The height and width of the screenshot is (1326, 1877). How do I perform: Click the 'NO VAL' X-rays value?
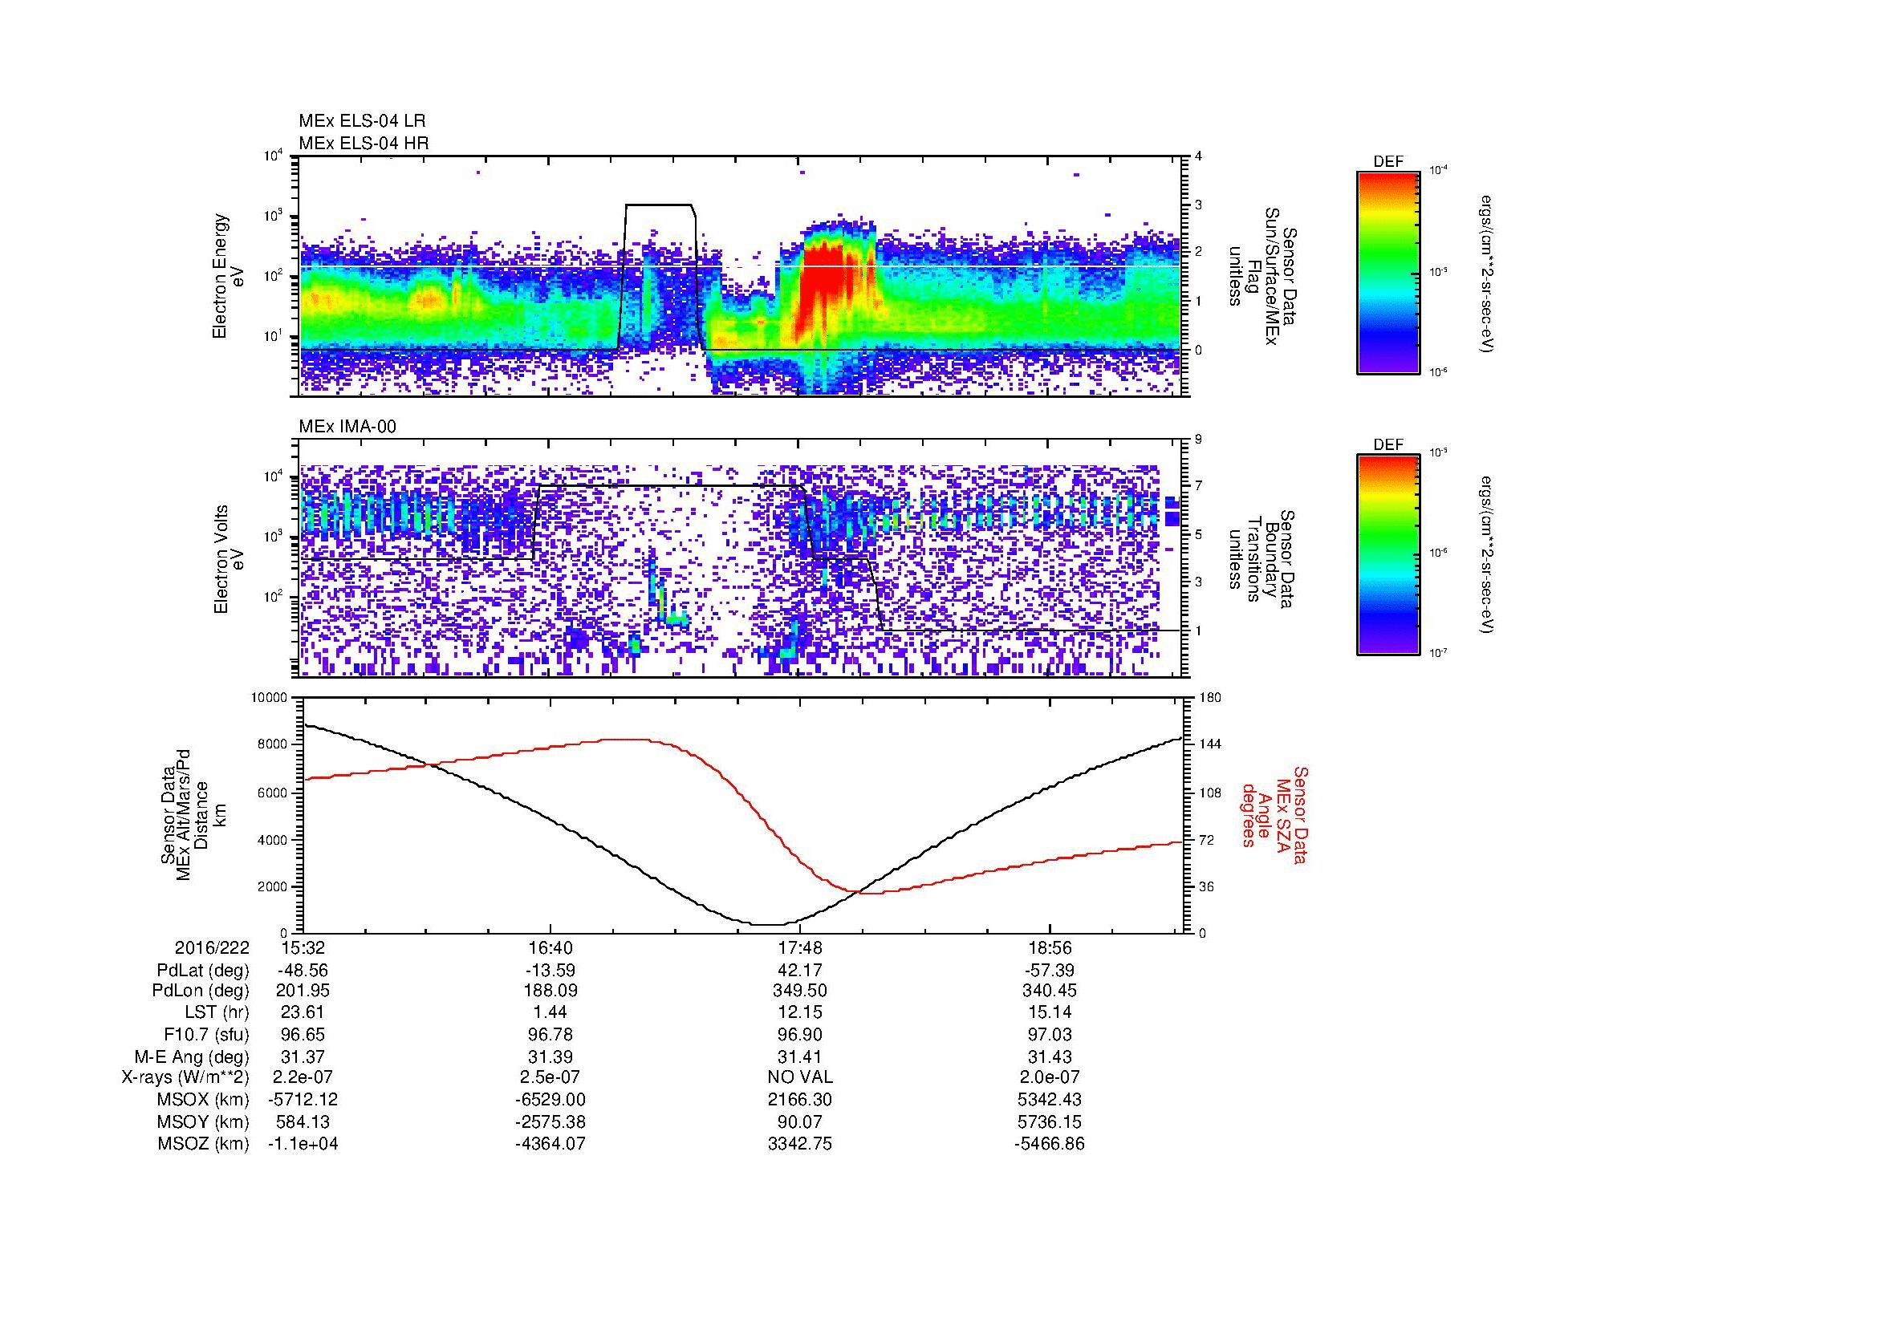(800, 1077)
